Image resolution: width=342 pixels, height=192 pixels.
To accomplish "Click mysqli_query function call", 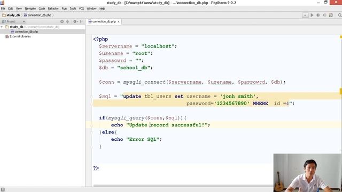I will click(126, 118).
